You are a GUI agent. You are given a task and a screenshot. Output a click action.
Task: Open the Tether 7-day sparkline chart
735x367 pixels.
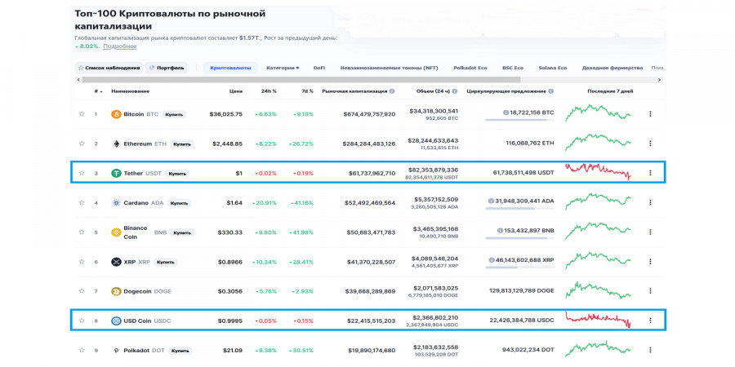pos(598,171)
